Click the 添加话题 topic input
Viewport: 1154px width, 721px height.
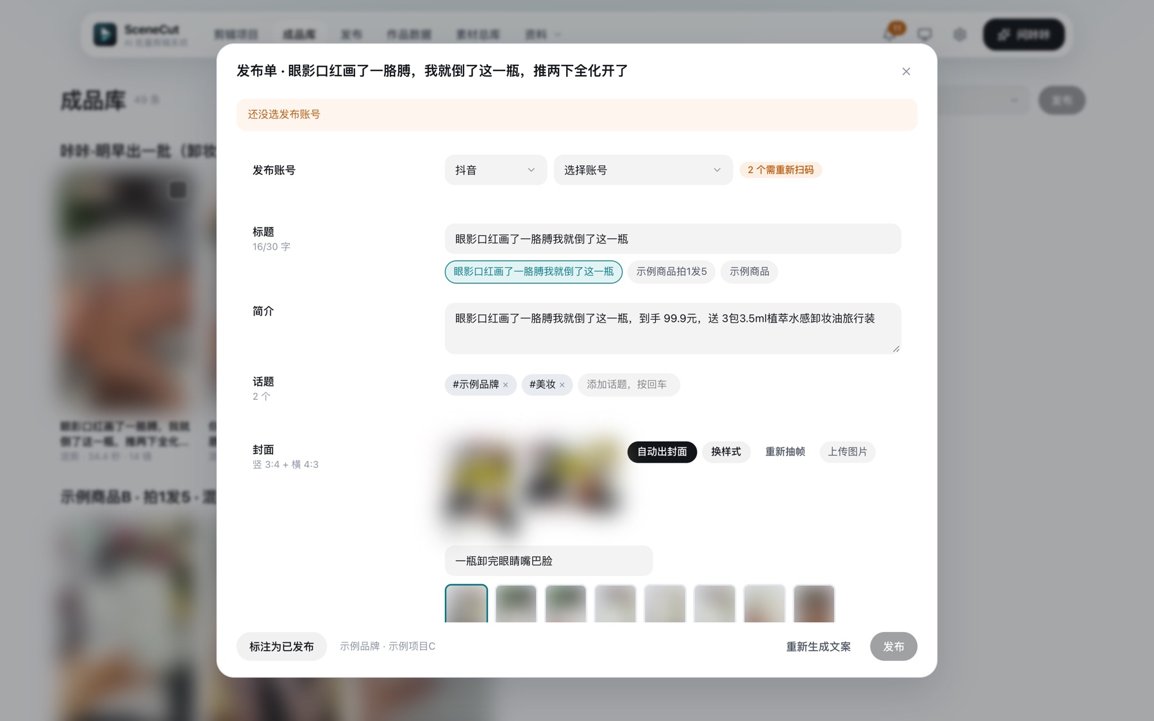coord(628,385)
